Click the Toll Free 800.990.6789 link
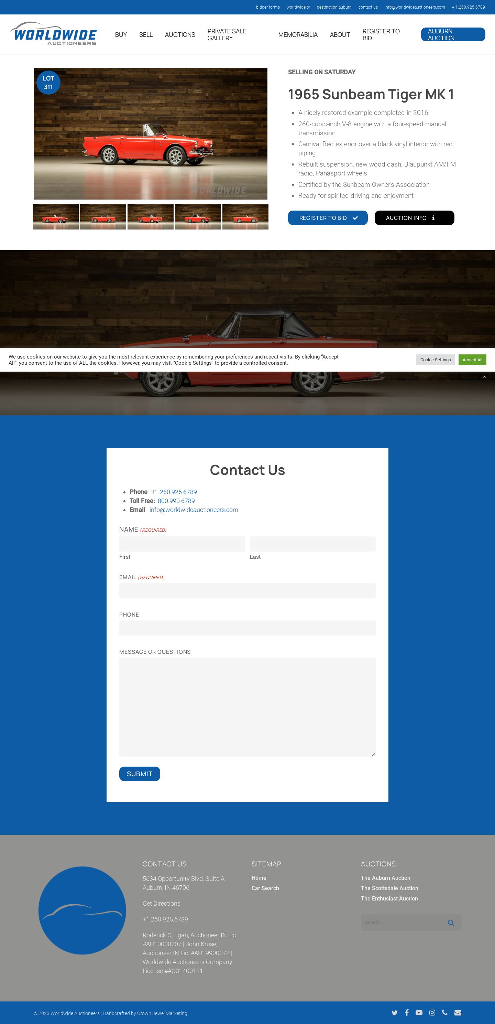Viewport: 495px width, 1024px height. click(176, 501)
